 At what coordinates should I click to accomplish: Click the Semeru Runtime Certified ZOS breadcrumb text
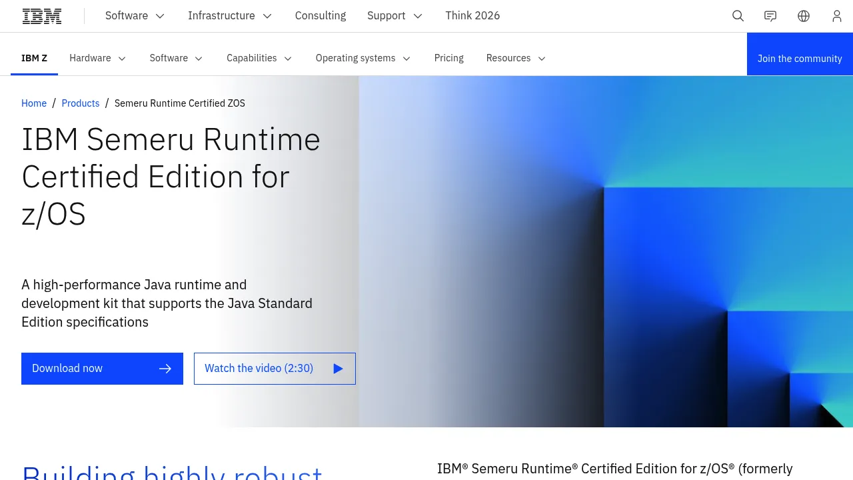coord(180,103)
